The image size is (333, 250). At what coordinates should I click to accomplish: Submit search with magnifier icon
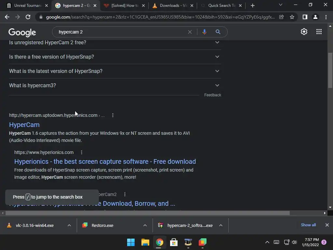pyautogui.click(x=218, y=32)
